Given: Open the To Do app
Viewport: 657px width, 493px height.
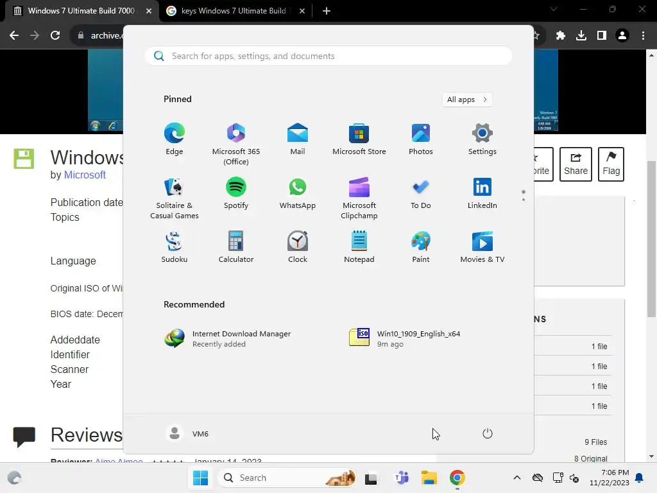Looking at the screenshot, I should click(x=421, y=194).
